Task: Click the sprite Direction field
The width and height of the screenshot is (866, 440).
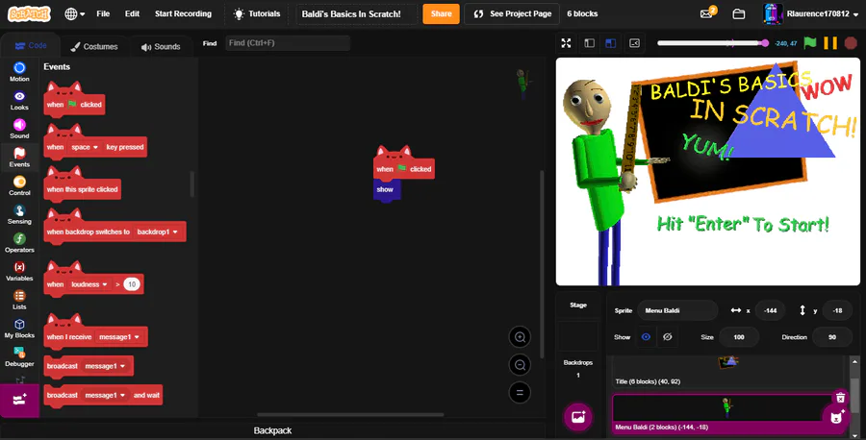Action: [831, 337]
